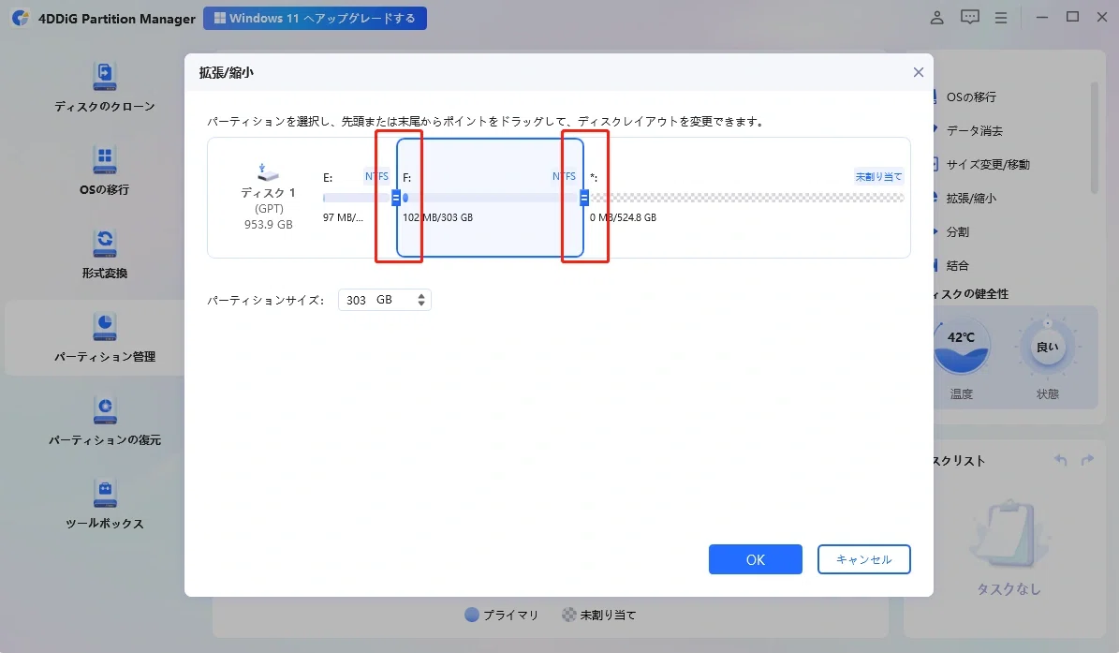Click the キャンセル button
This screenshot has width=1119, height=653.
(863, 559)
